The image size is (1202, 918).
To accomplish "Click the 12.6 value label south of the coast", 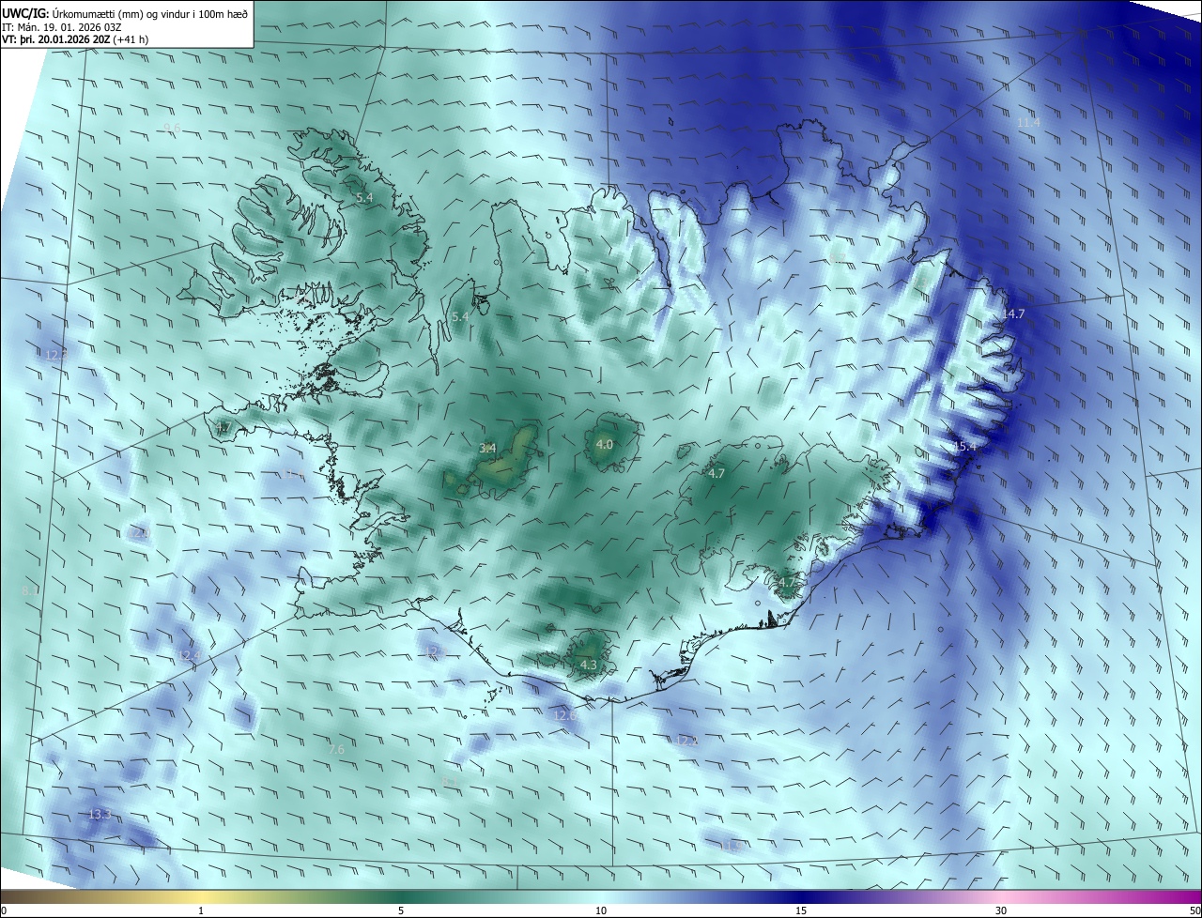I will [x=565, y=715].
